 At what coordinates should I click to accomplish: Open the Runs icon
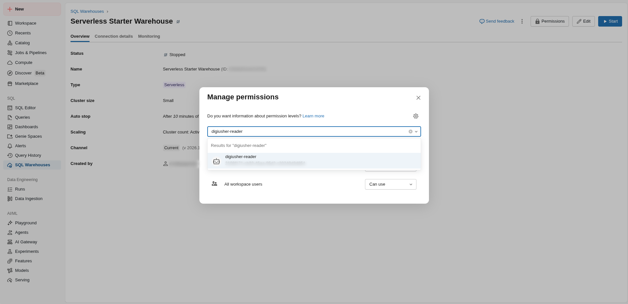[x=10, y=189]
